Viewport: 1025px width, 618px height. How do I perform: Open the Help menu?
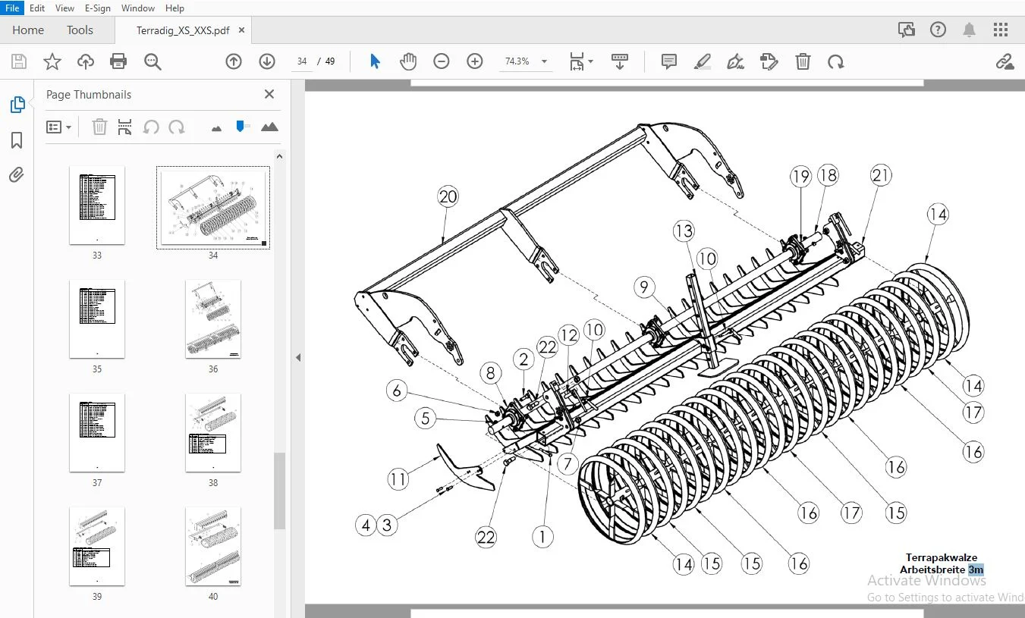[175, 8]
